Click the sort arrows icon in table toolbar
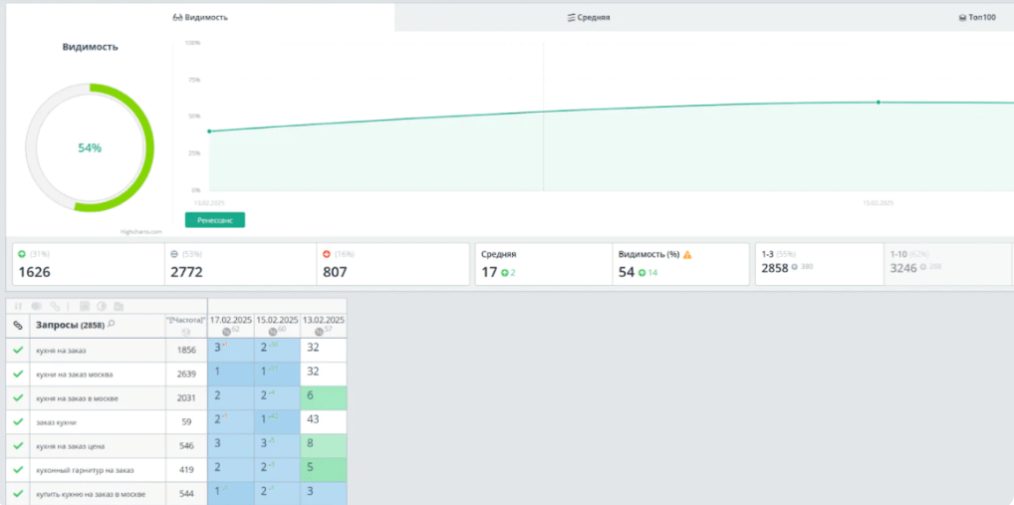This screenshot has width=1014, height=505. tap(18, 306)
